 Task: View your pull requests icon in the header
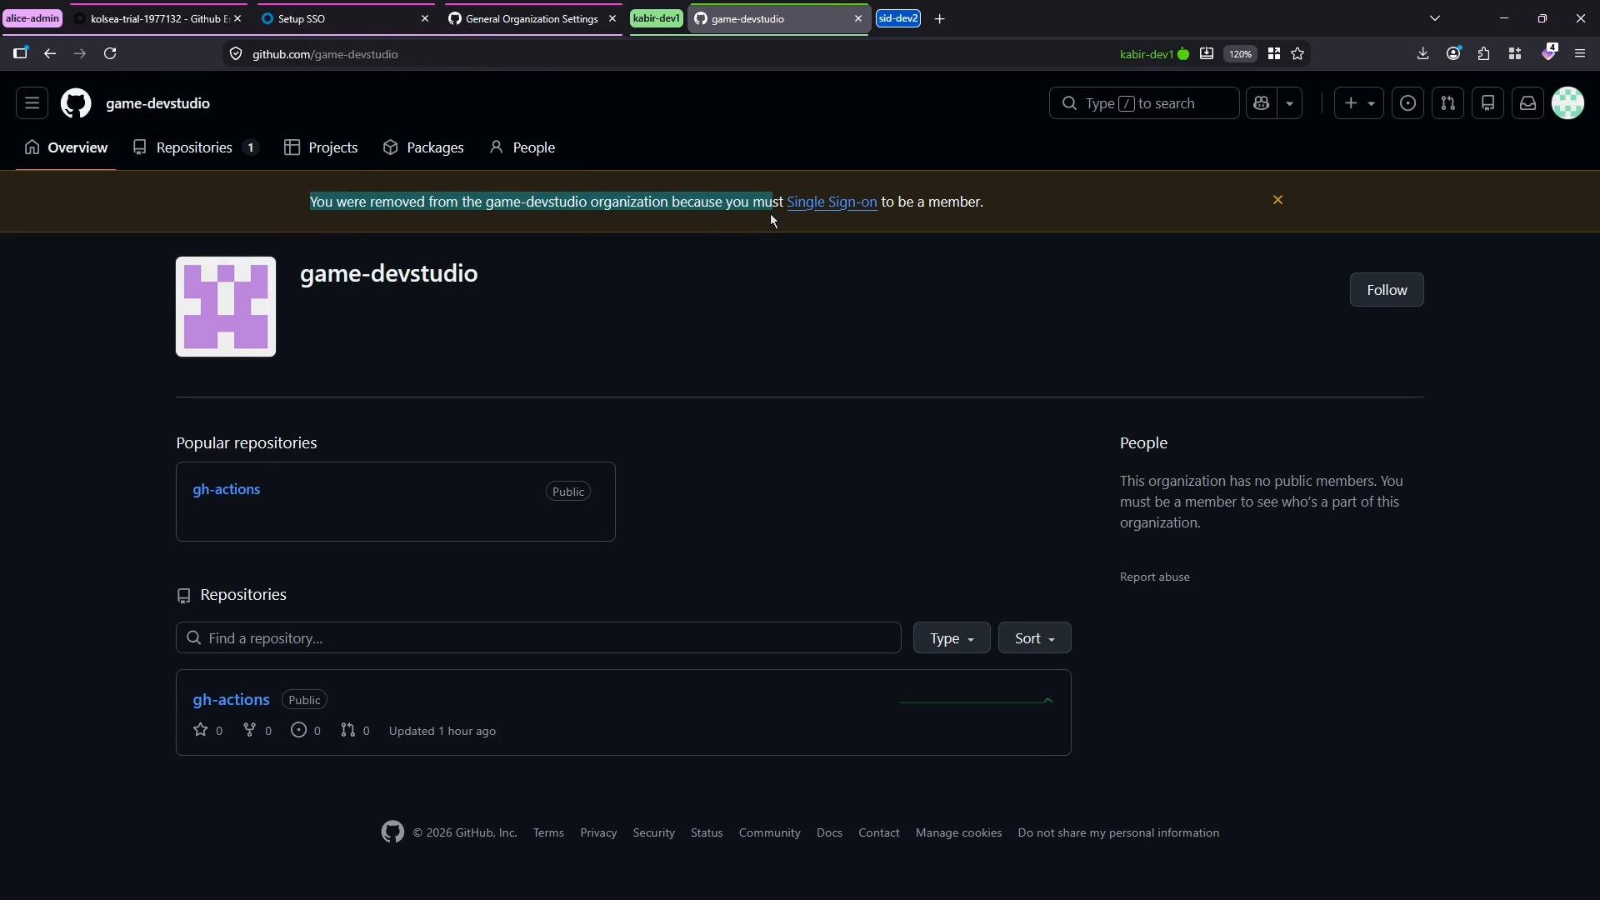1447,103
